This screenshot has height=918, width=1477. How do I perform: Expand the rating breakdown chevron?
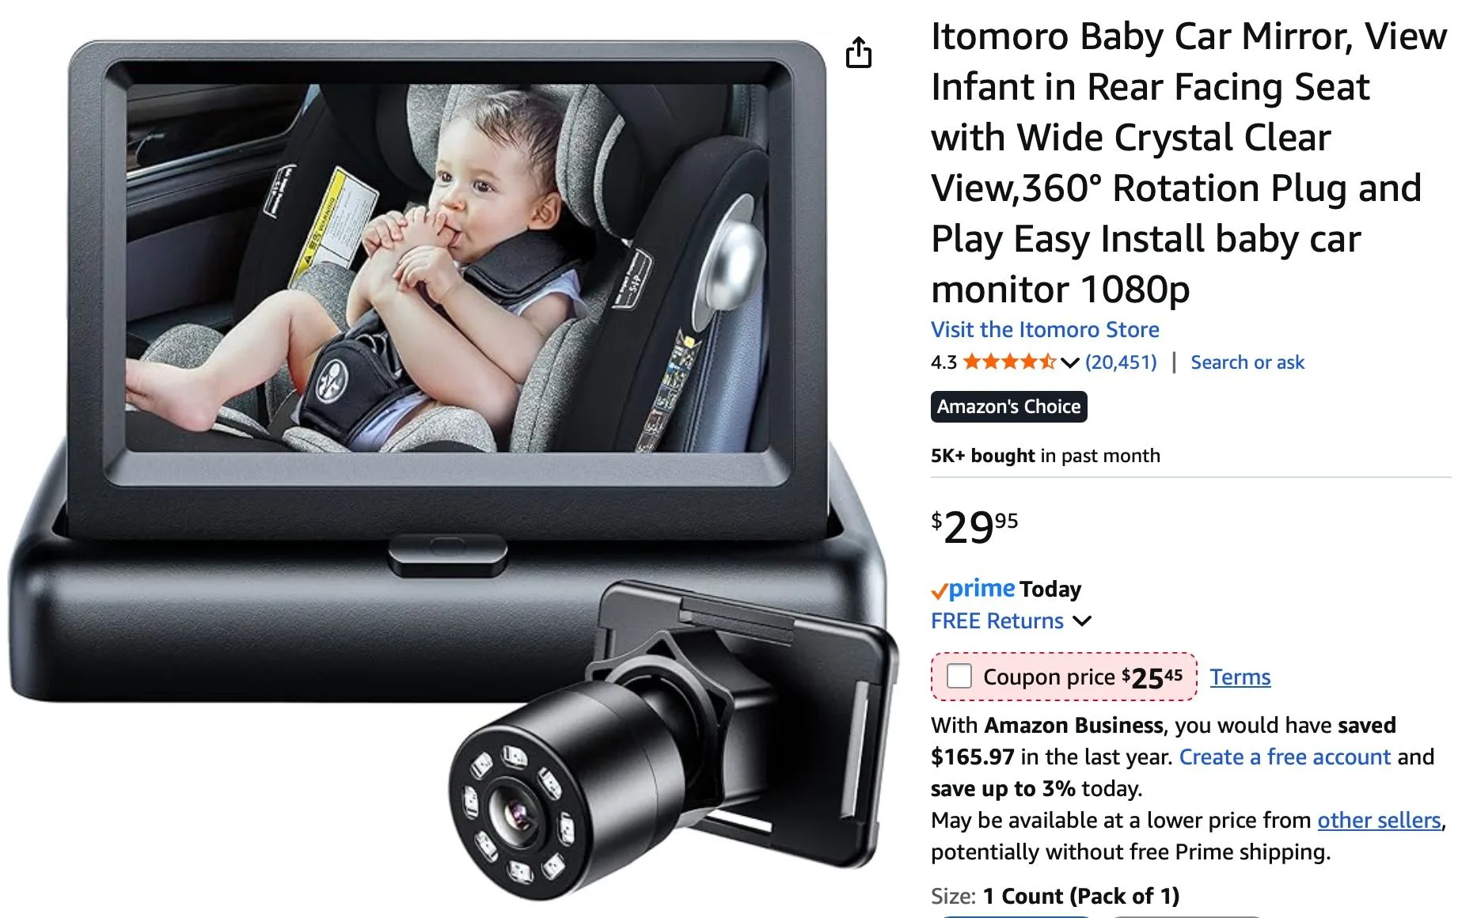pyautogui.click(x=1069, y=363)
